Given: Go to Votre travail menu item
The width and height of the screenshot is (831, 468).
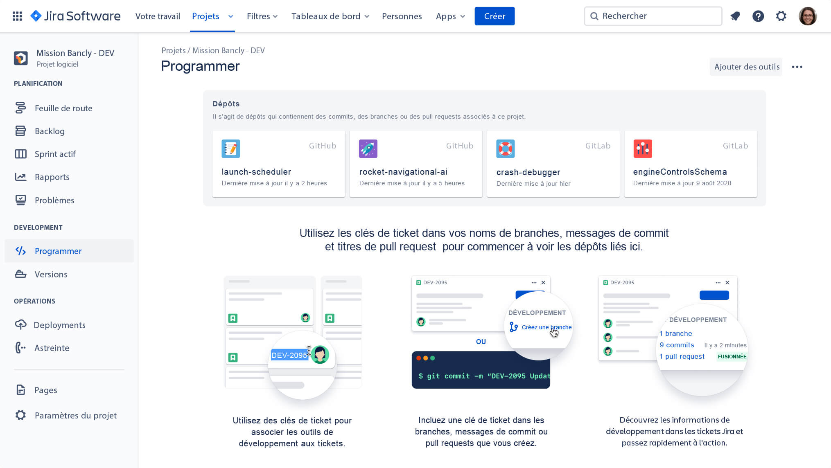Looking at the screenshot, I should 158,16.
